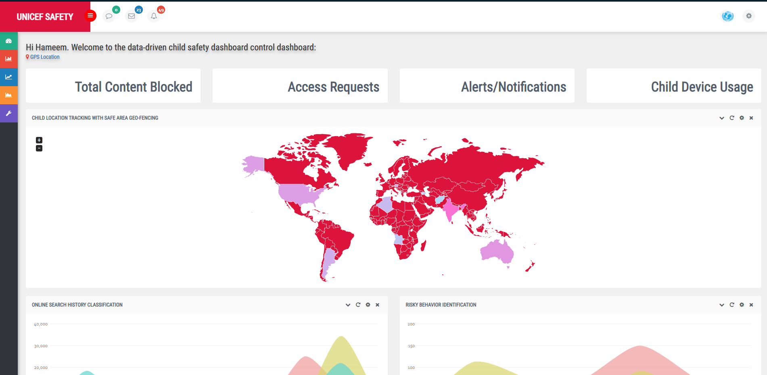Refresh the Child Location Tracking panel
The image size is (767, 375).
(732, 118)
